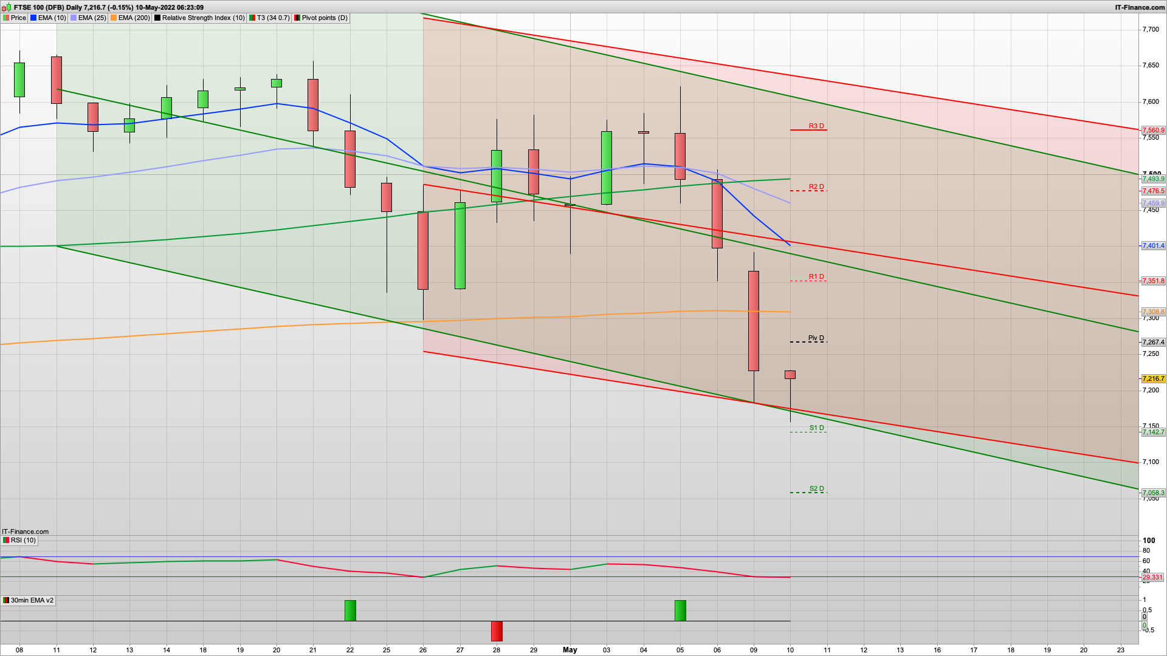Viewport: 1167px width, 656px height.
Task: Click the candlestick chart icon beside FTSE 100
Action: 6,7
